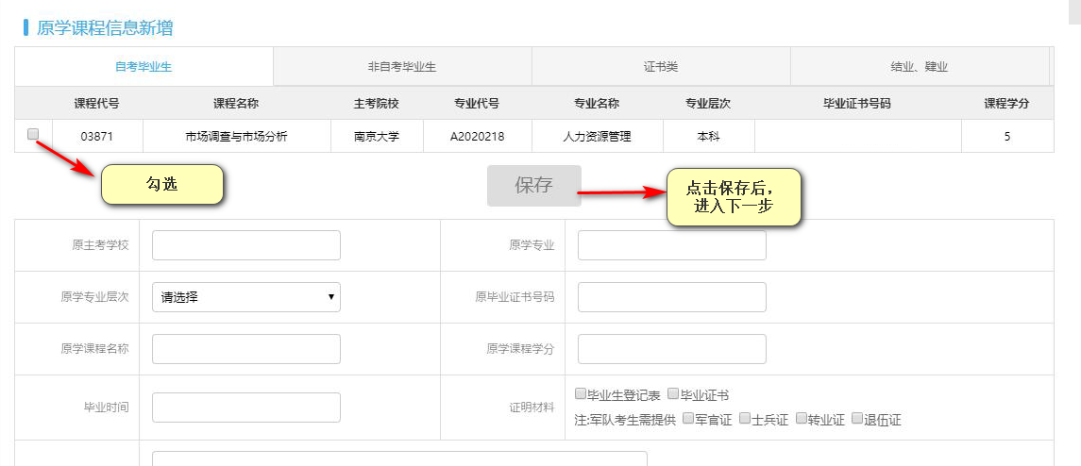Tick the 毕业证书 checkbox

pyautogui.click(x=673, y=393)
